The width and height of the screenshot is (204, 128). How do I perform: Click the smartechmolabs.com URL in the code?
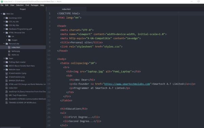click(x=127, y=84)
